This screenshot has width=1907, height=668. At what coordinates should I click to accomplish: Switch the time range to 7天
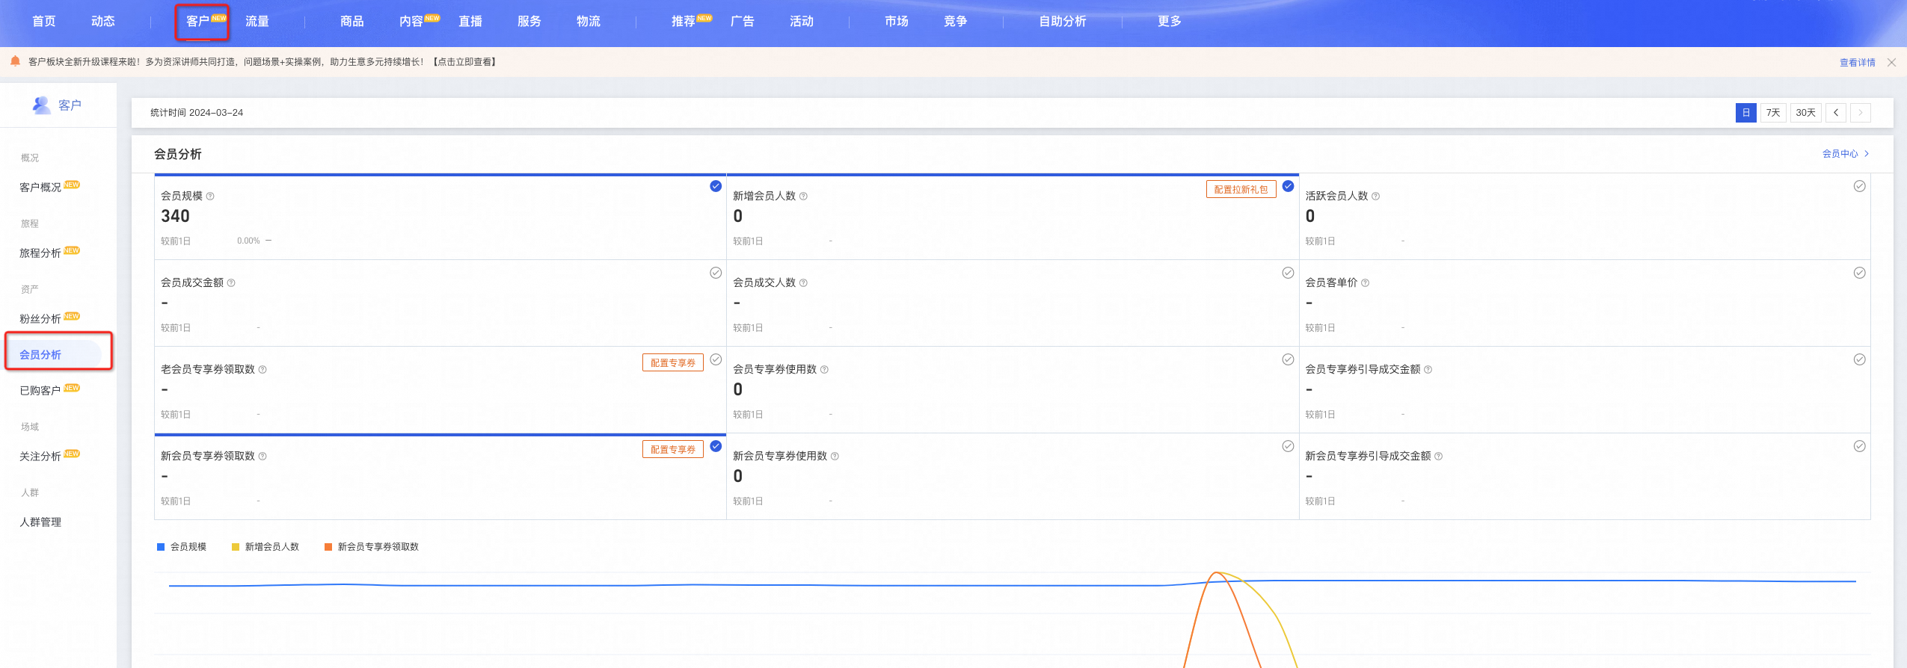tap(1773, 113)
